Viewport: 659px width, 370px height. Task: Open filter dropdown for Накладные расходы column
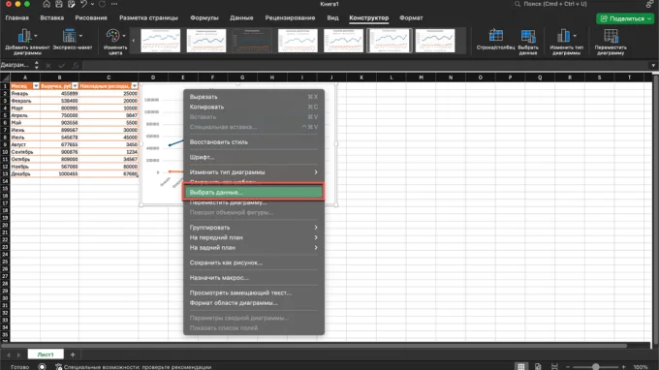(x=135, y=86)
